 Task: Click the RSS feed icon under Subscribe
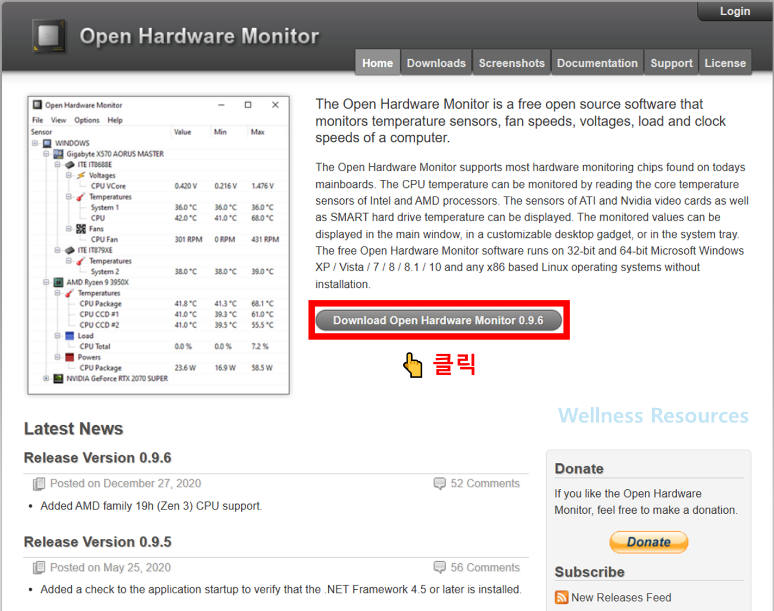pyautogui.click(x=561, y=597)
